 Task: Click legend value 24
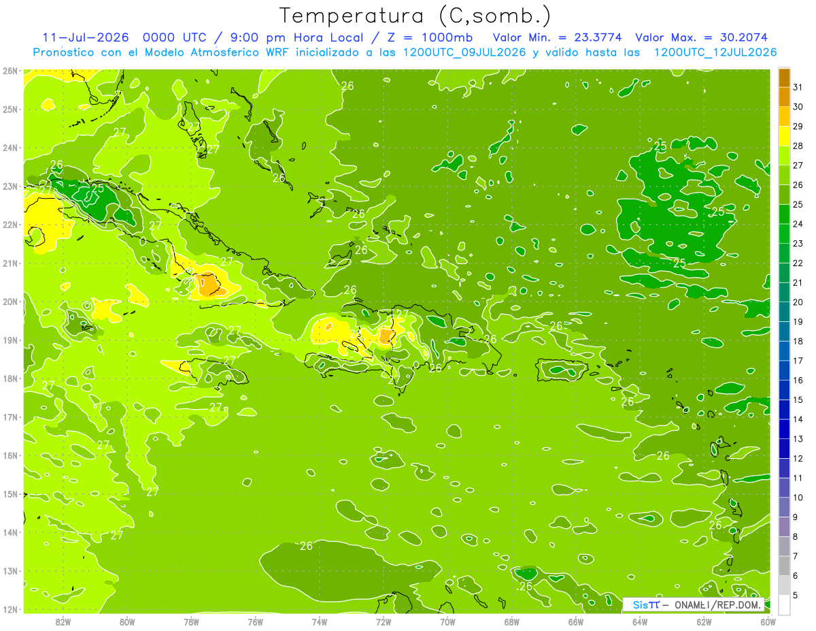798,224
